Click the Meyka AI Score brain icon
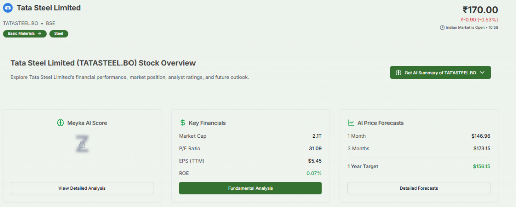 [x=60, y=123]
